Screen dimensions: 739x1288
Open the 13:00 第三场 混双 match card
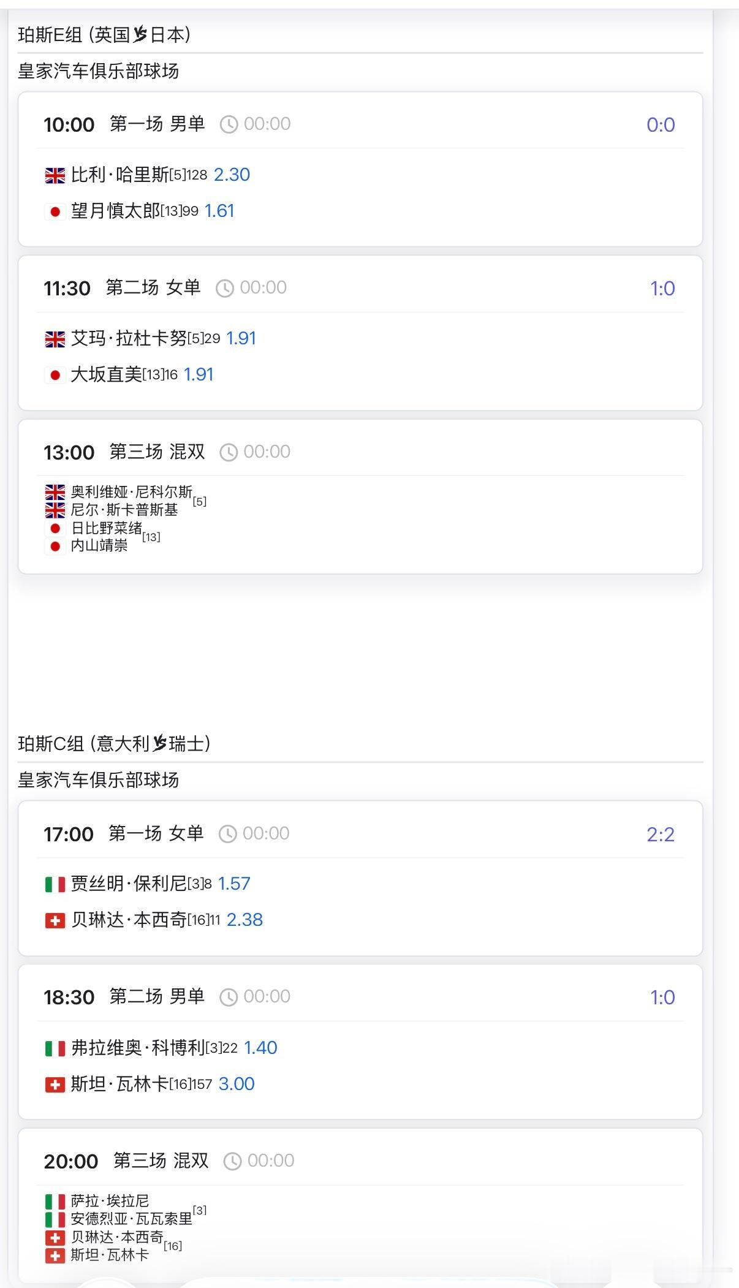pyautogui.click(x=360, y=497)
